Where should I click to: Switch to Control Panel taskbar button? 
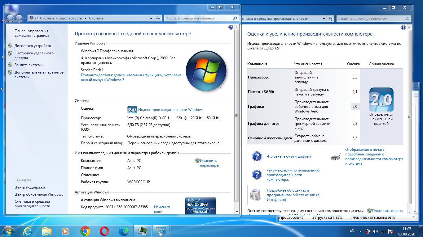(x=161, y=231)
